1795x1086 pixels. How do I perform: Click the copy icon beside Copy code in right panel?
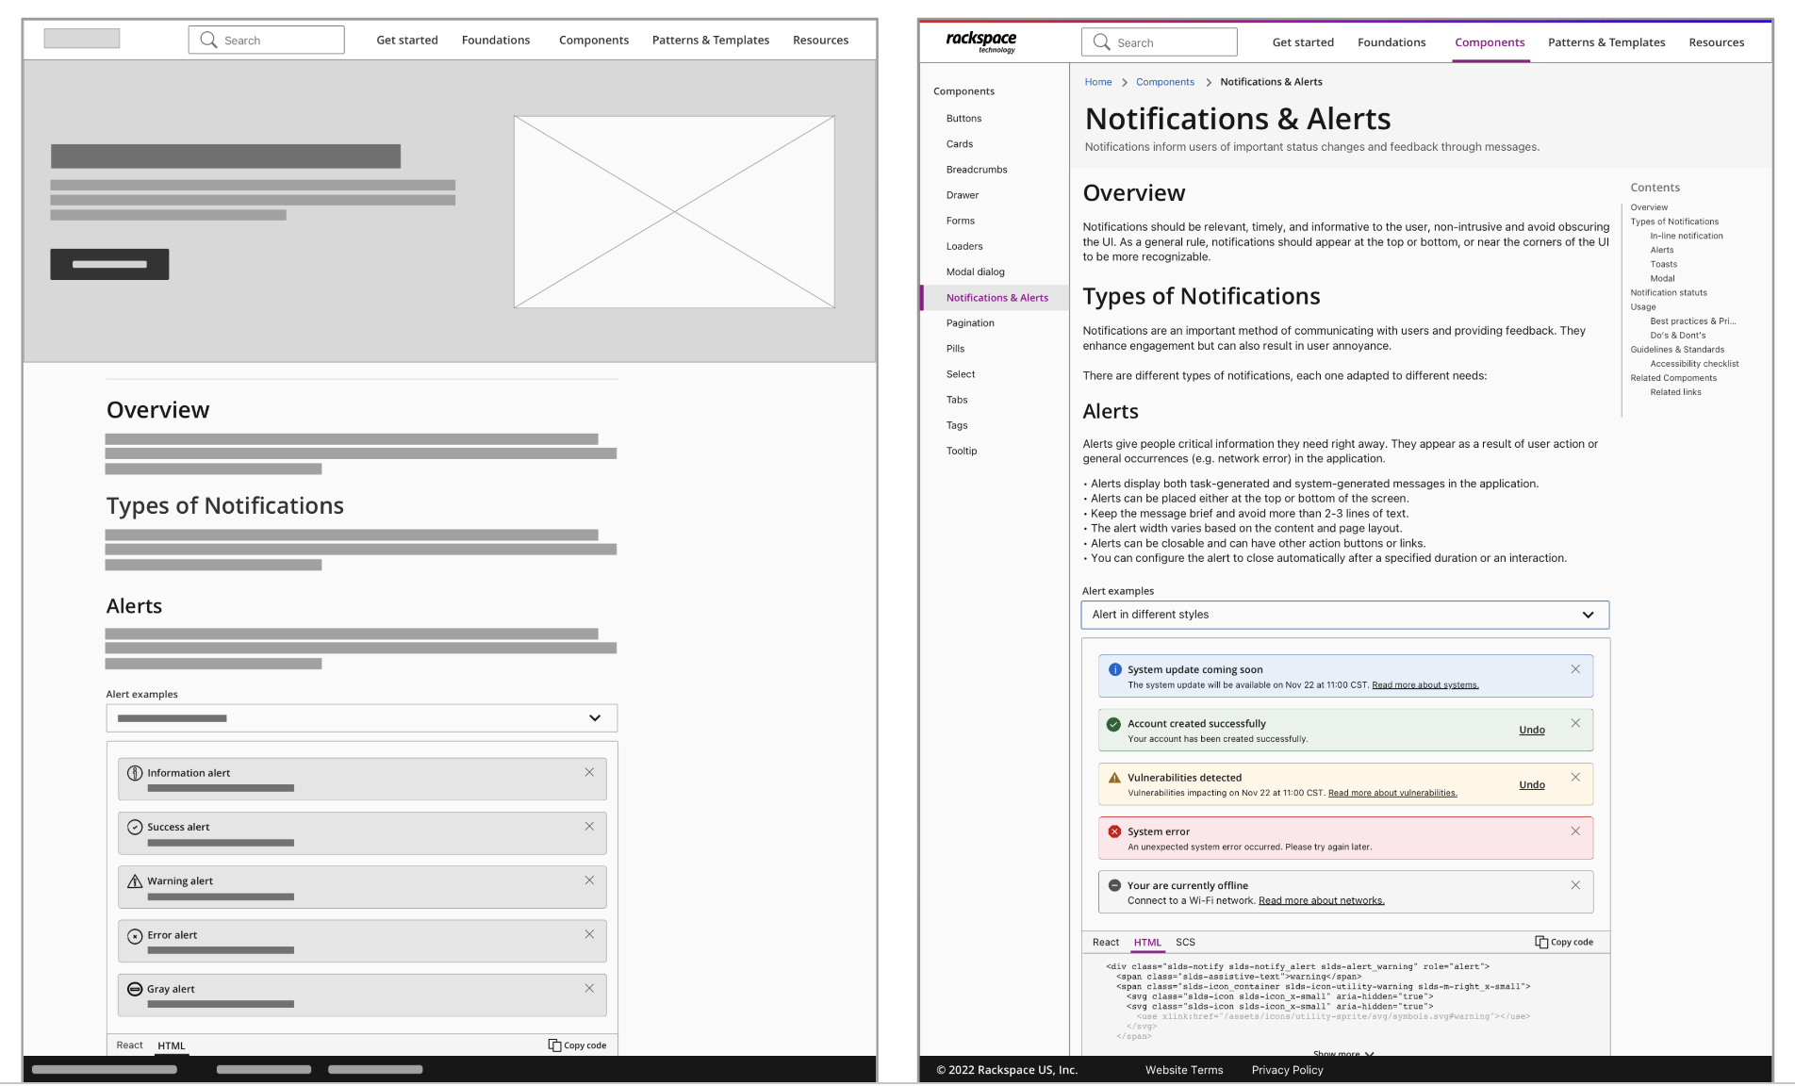pos(1540,942)
